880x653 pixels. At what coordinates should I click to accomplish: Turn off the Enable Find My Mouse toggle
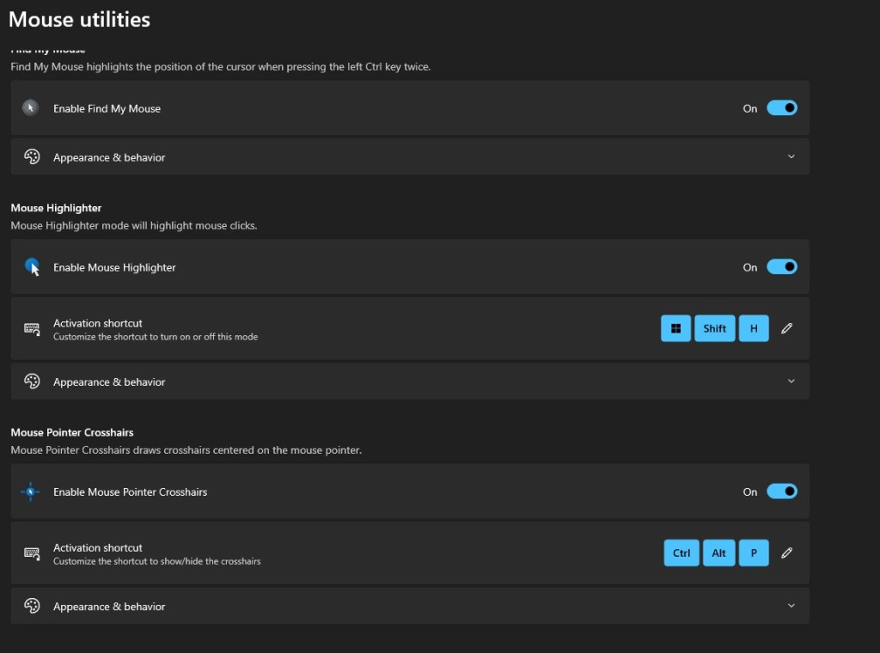point(781,108)
